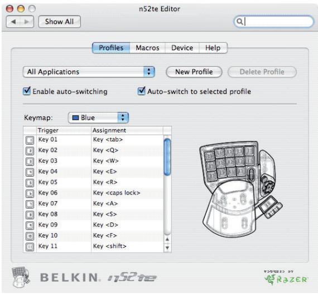Click the scroll up arrow in key list

pos(167,239)
